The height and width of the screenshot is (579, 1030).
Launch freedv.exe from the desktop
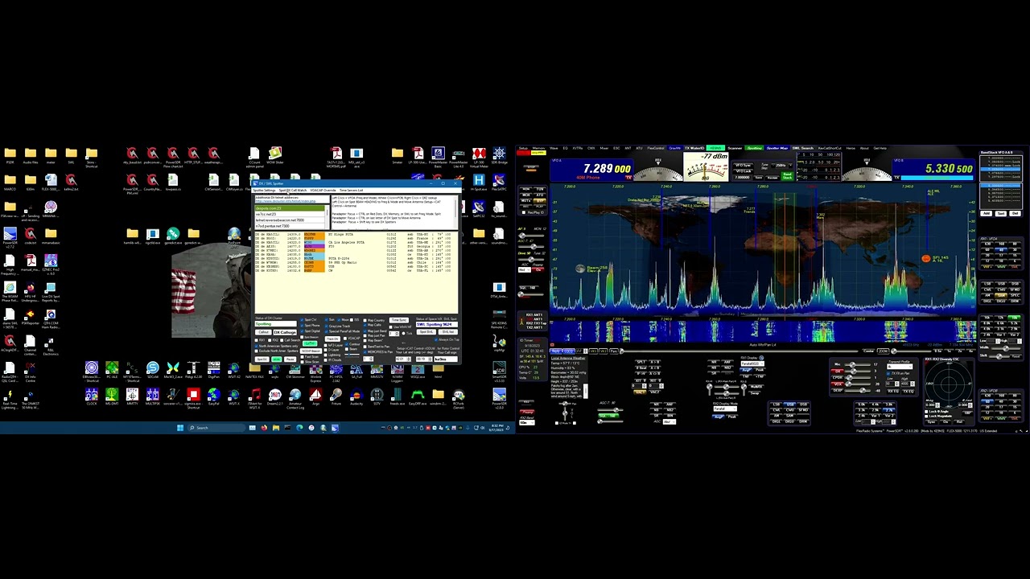398,396
